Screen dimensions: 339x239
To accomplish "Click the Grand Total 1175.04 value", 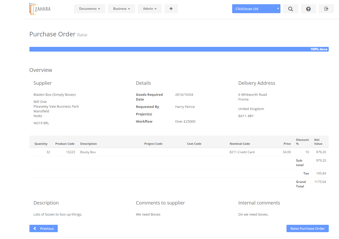I will (x=320, y=182).
